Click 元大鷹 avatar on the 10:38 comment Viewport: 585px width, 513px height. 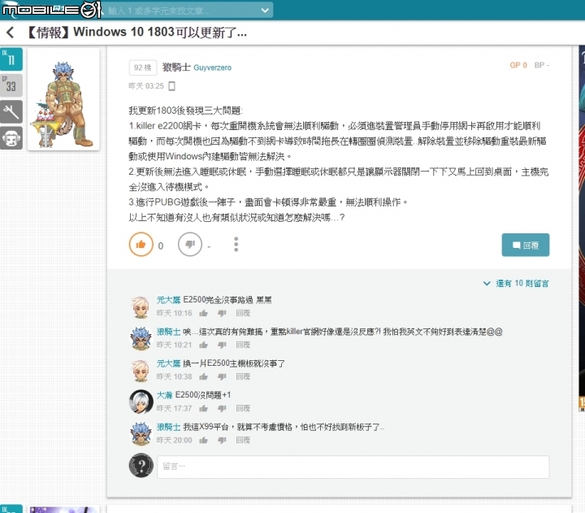coord(141,371)
